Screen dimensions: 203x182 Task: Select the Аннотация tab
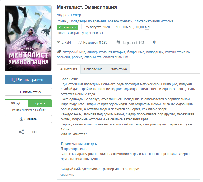68,69
